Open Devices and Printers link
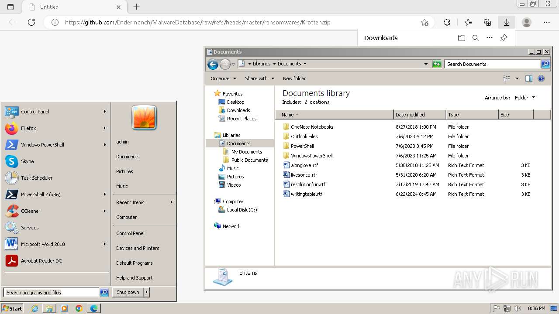The height and width of the screenshot is (314, 559). [x=138, y=248]
